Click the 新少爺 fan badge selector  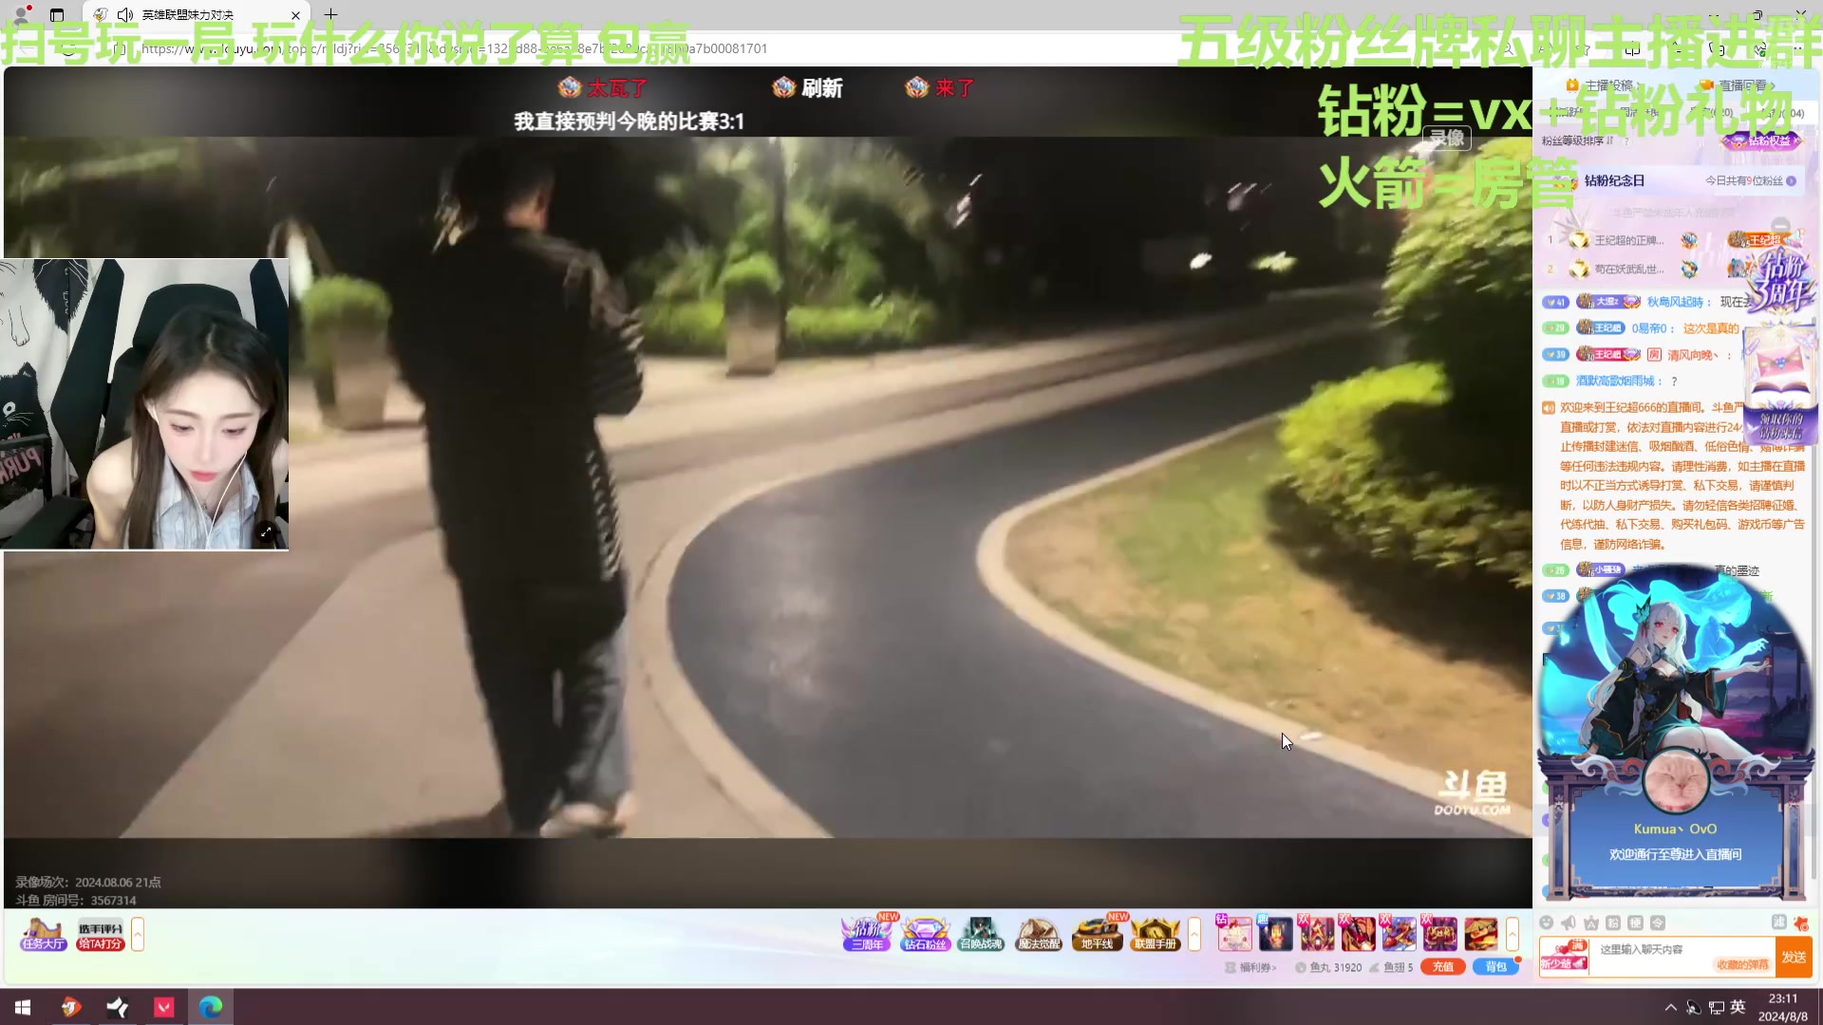coord(1564,957)
